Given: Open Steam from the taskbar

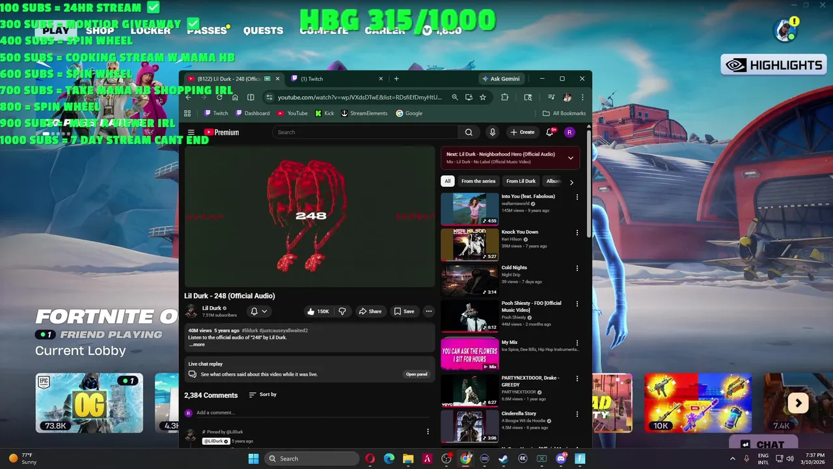Looking at the screenshot, I should [504, 459].
